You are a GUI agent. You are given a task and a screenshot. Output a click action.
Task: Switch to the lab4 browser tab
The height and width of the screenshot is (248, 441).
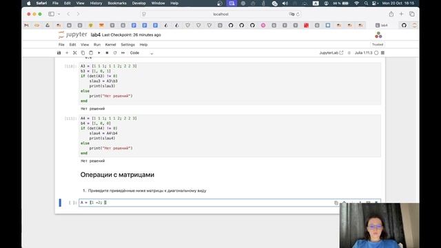tap(382, 25)
